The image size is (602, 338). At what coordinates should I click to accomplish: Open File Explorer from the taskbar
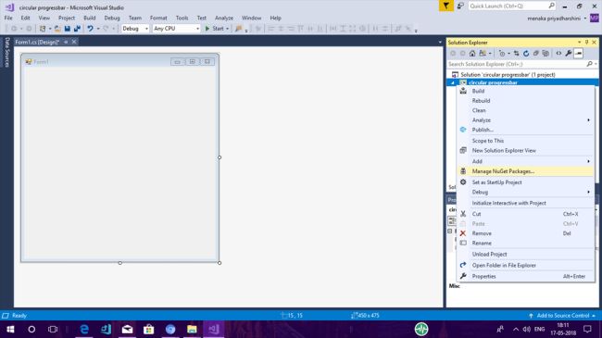point(192,329)
